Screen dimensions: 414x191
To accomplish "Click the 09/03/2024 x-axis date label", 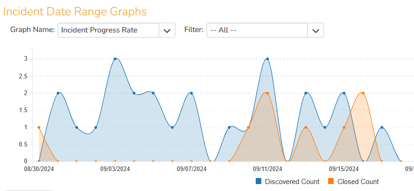I will click(x=115, y=169).
